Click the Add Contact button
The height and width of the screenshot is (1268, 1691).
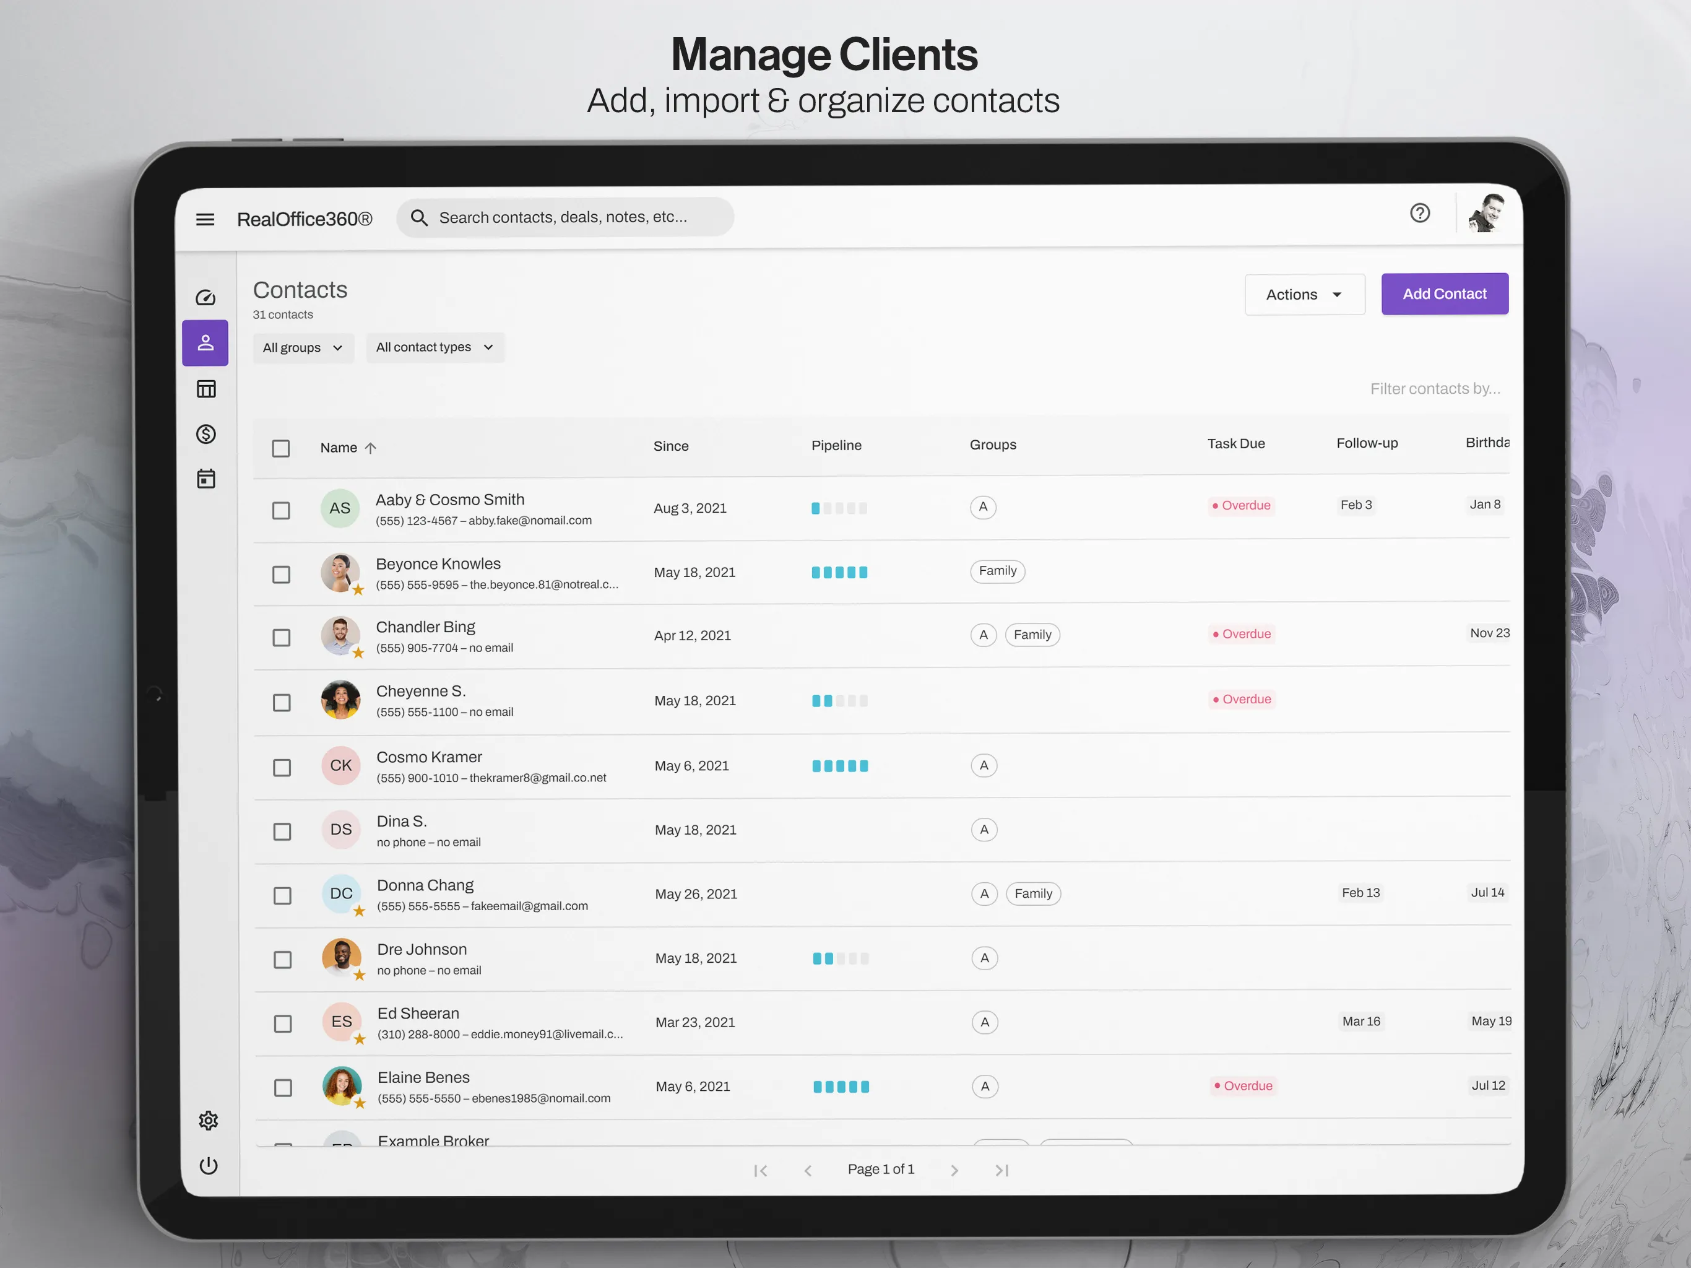point(1444,293)
